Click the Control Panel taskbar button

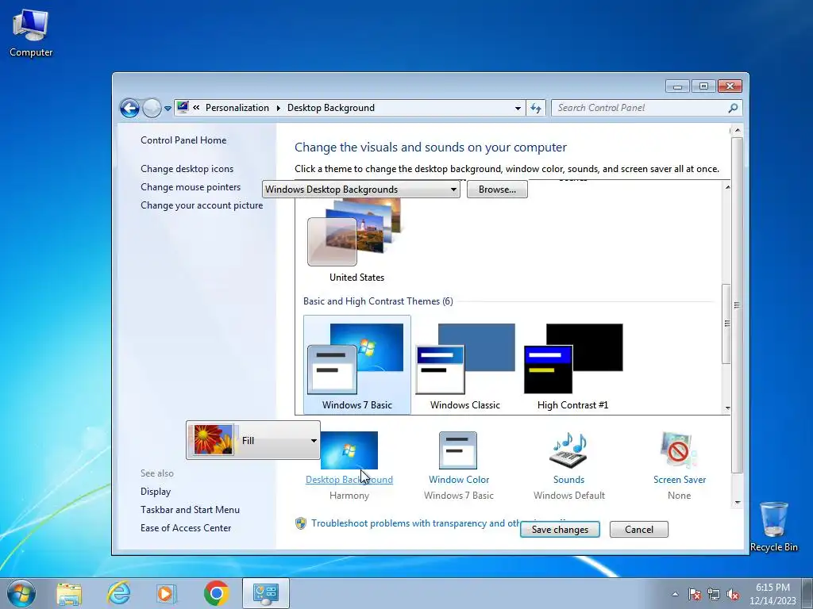coord(265,593)
